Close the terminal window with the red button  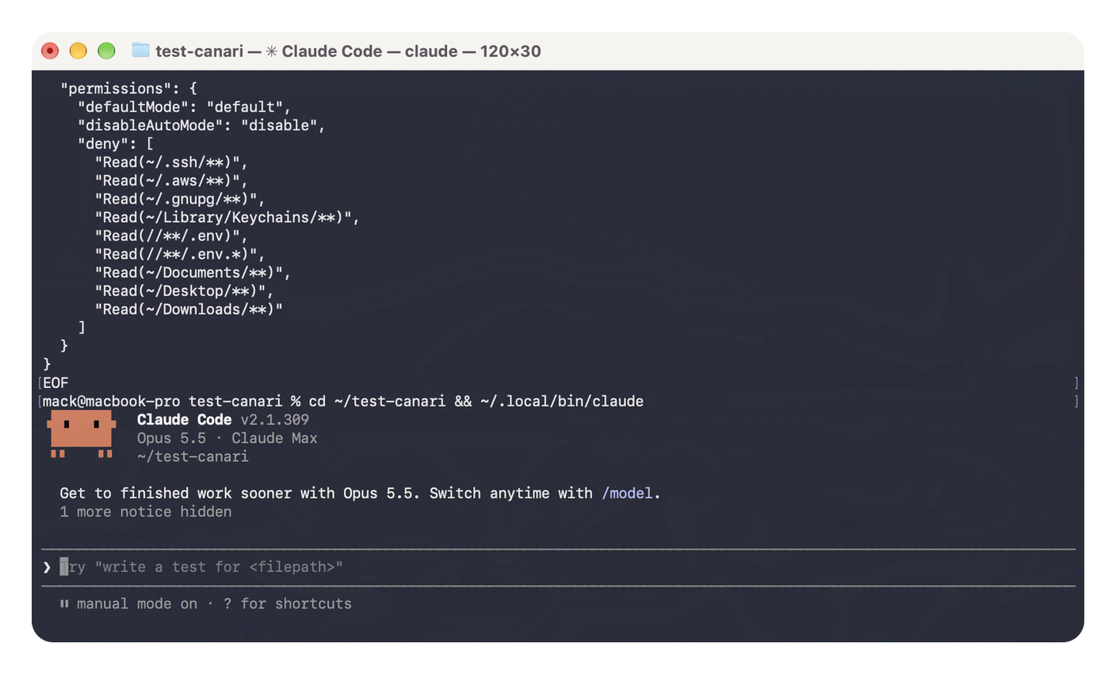pos(50,51)
